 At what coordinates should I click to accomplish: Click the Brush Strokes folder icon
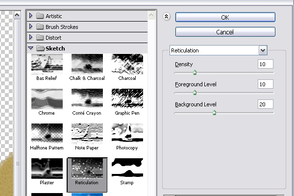(x=40, y=26)
